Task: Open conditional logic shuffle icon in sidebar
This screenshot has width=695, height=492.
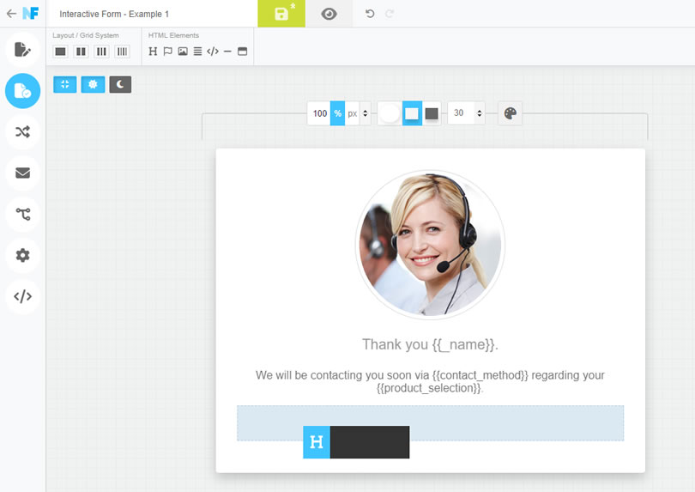Action: click(x=22, y=131)
